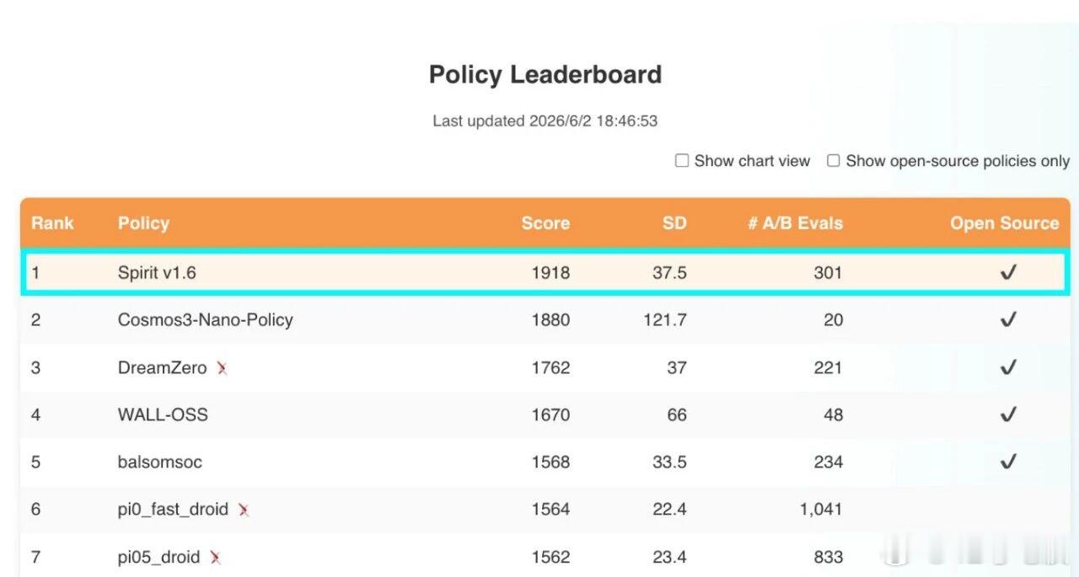Click SD value 121.7
Image resolution: width=1079 pixels, height=577 pixels.
pyautogui.click(x=664, y=320)
